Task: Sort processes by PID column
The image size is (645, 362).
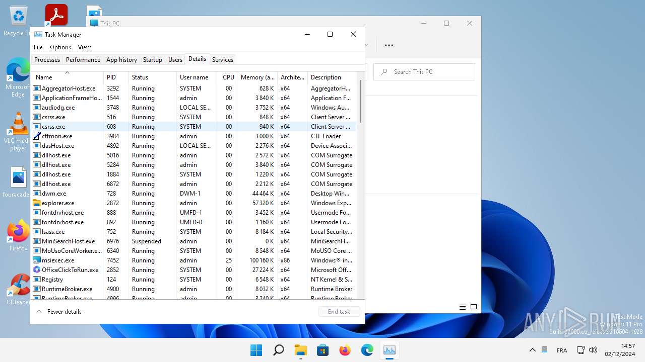Action: point(116,77)
